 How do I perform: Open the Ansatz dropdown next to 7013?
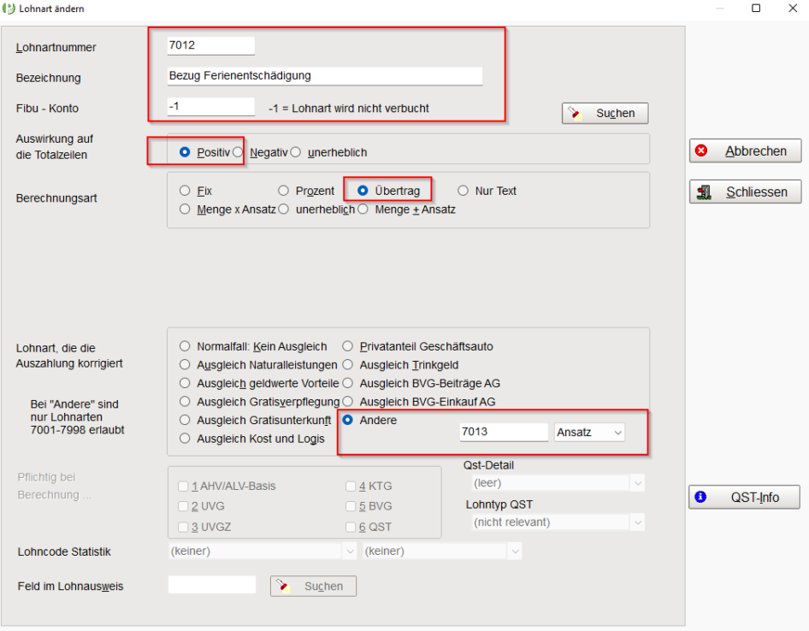pyautogui.click(x=589, y=433)
